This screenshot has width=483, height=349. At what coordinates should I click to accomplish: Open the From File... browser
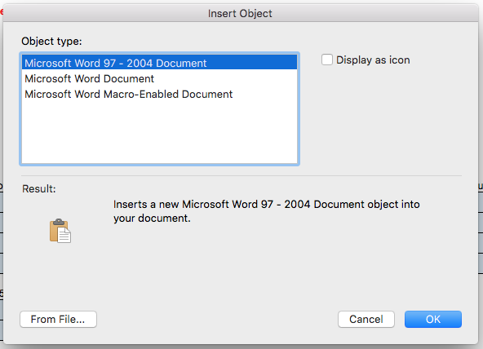[58, 319]
